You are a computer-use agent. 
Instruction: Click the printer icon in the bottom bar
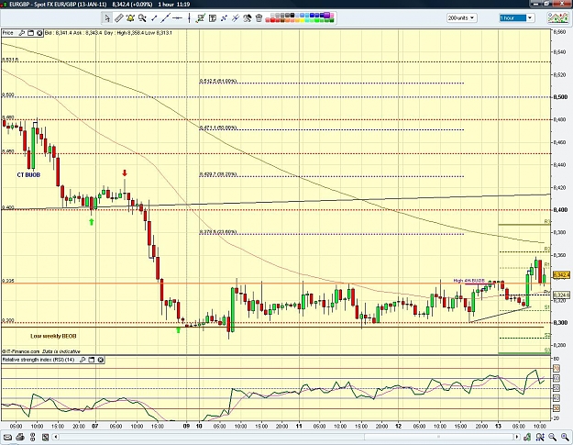coord(20,437)
